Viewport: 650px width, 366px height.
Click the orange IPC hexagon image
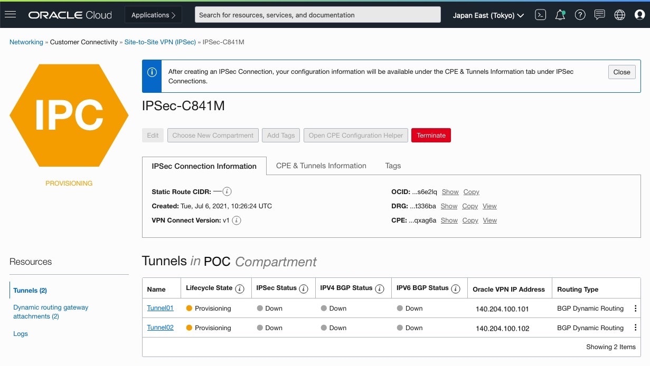(69, 115)
